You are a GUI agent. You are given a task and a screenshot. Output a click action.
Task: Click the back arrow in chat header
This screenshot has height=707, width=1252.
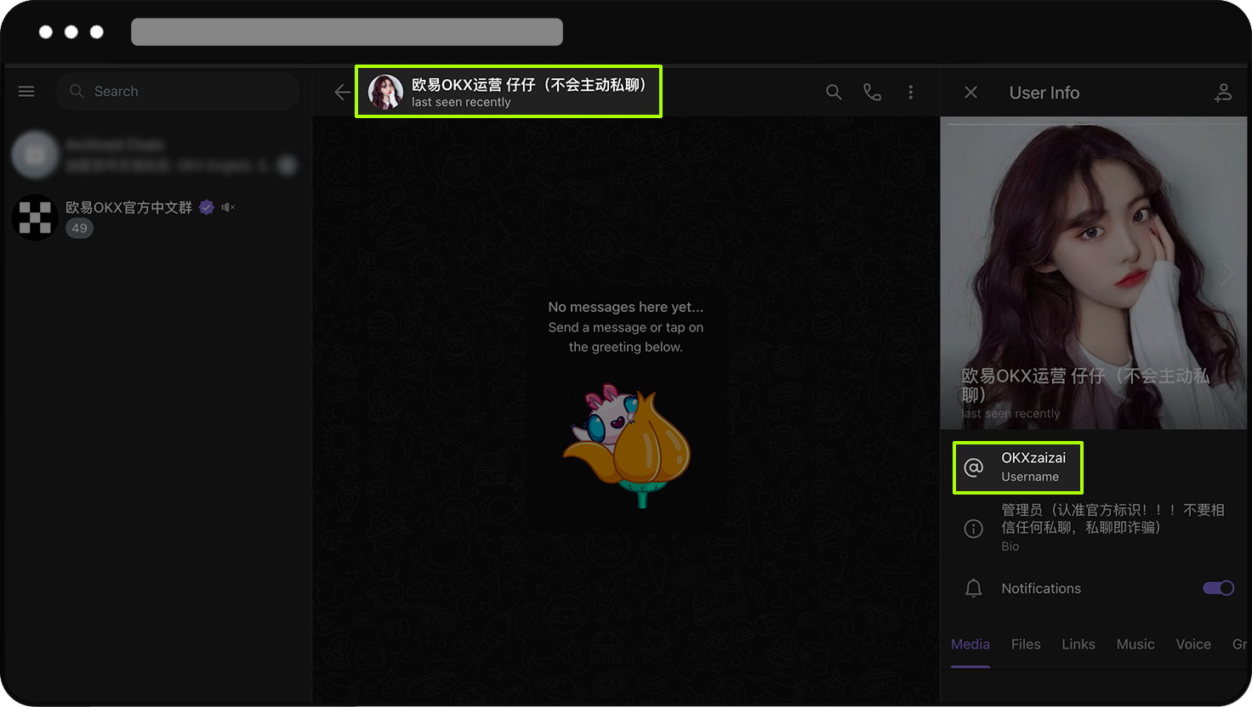pyautogui.click(x=342, y=93)
